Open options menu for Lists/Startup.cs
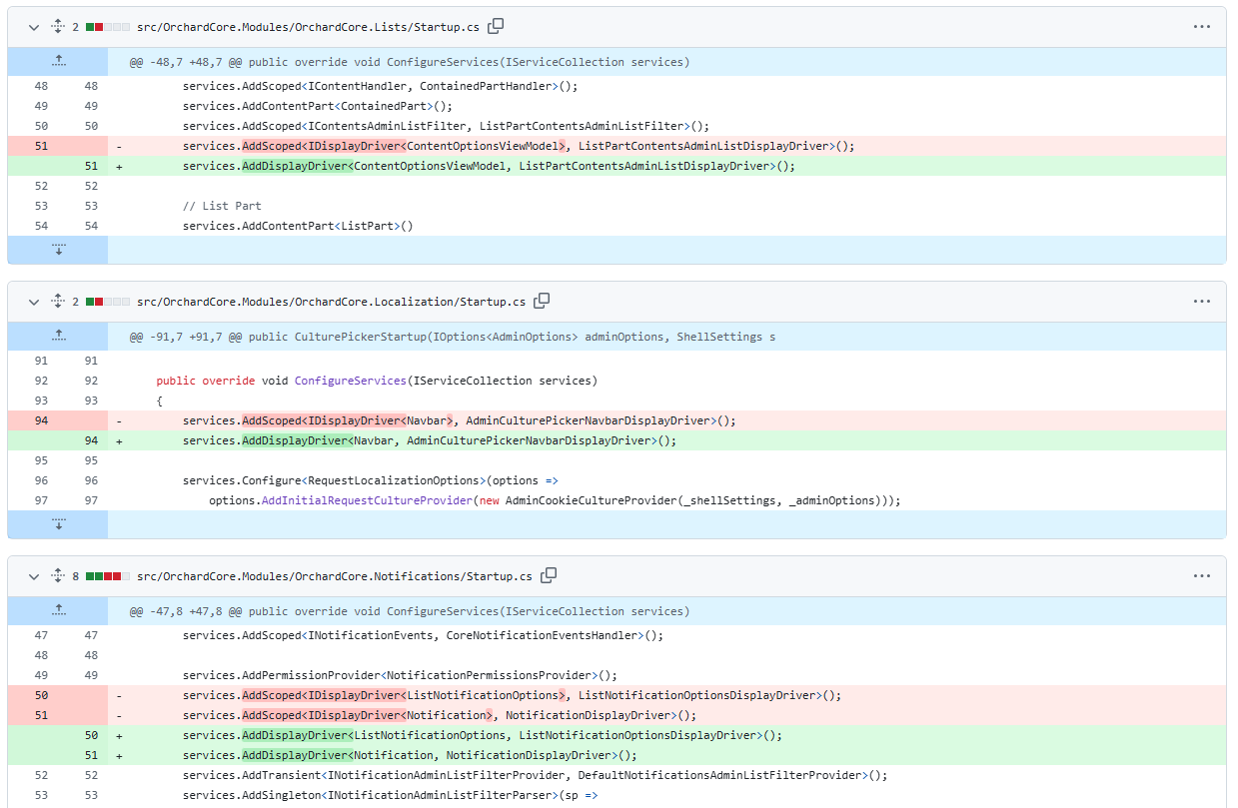 [x=1202, y=27]
